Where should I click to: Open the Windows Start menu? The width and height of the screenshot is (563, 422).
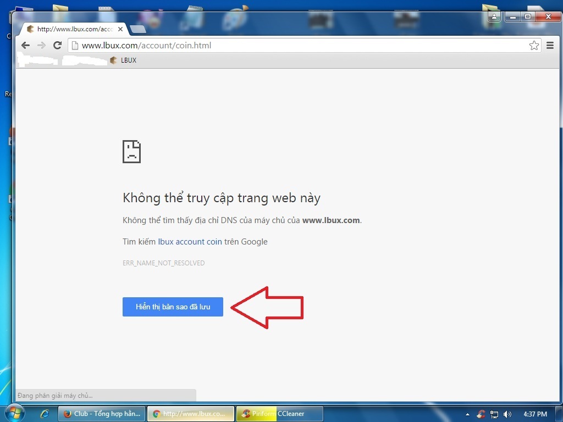[x=14, y=413]
